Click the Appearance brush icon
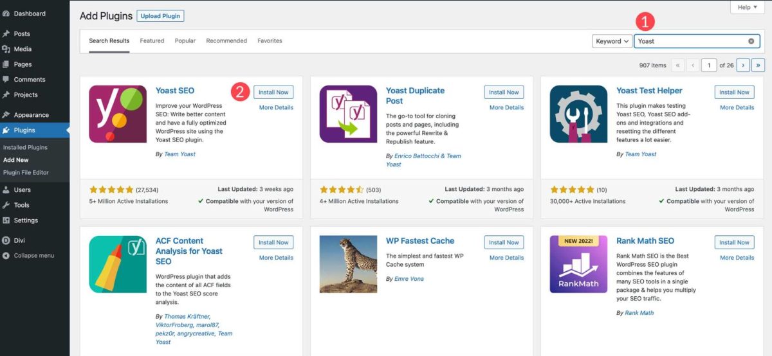This screenshot has width=772, height=356. click(6, 115)
